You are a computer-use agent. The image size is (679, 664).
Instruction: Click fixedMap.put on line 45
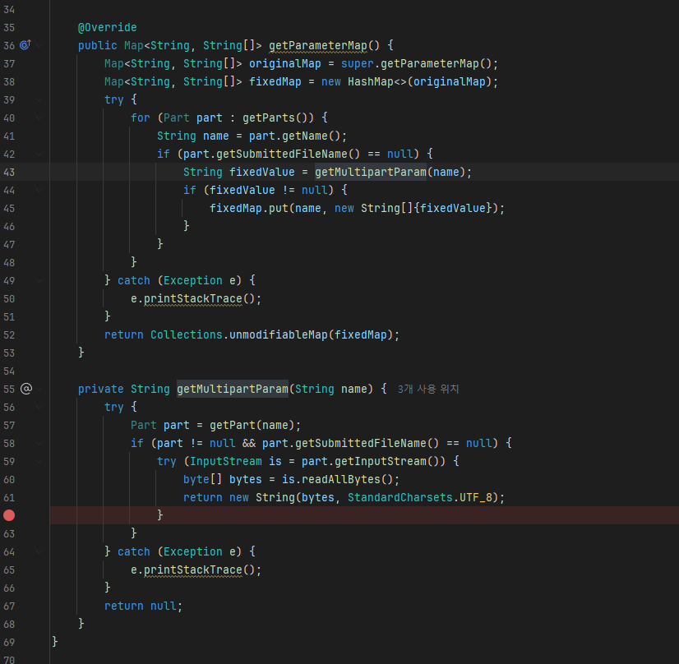point(248,208)
